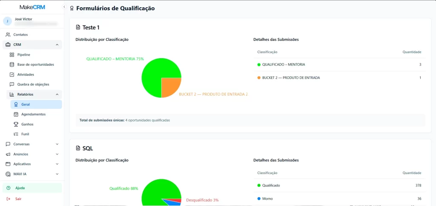Click the Quebra de objeções chat icon

tap(12, 84)
